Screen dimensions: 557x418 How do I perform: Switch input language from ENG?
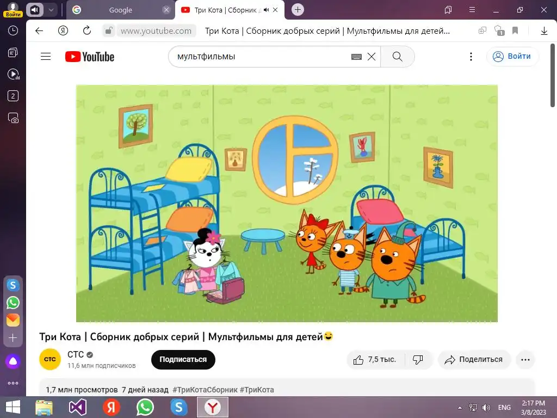click(x=504, y=408)
